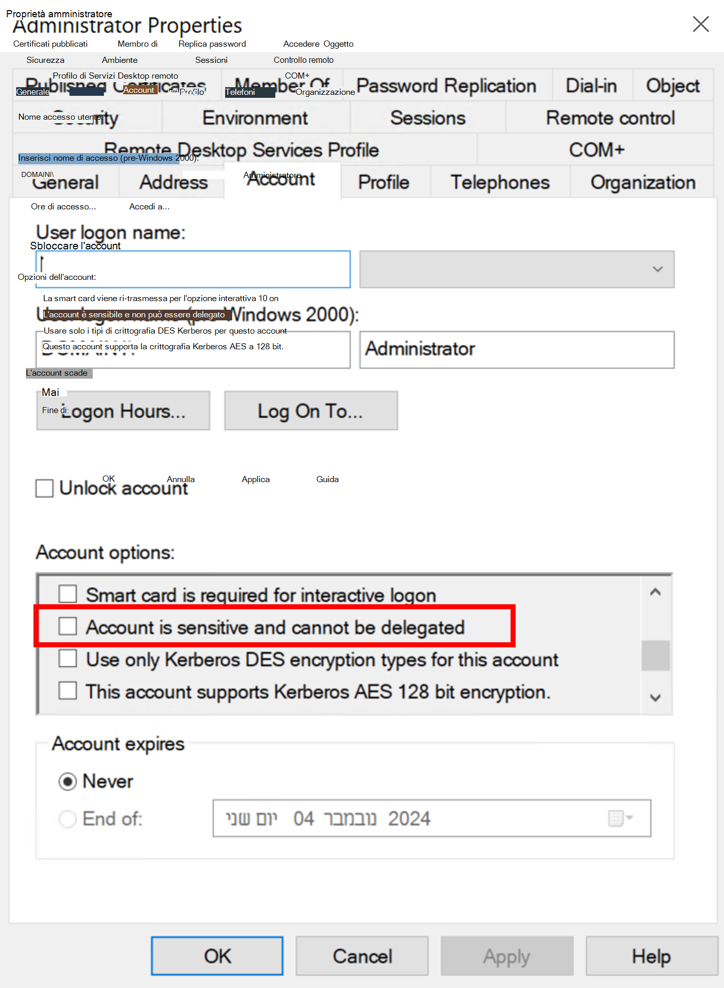Open the Log On To dialog
This screenshot has height=988, width=724.
311,411
